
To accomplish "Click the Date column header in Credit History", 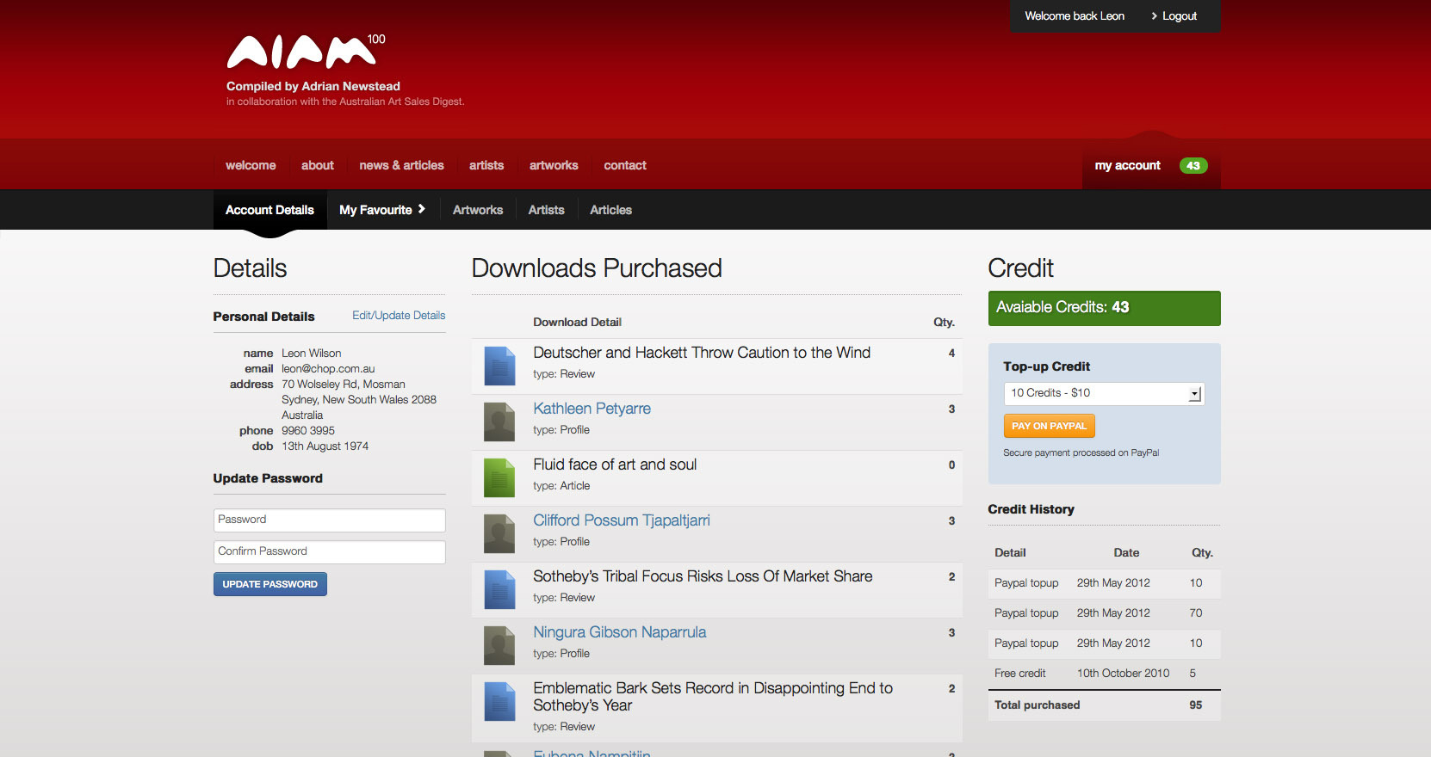I will (x=1126, y=553).
